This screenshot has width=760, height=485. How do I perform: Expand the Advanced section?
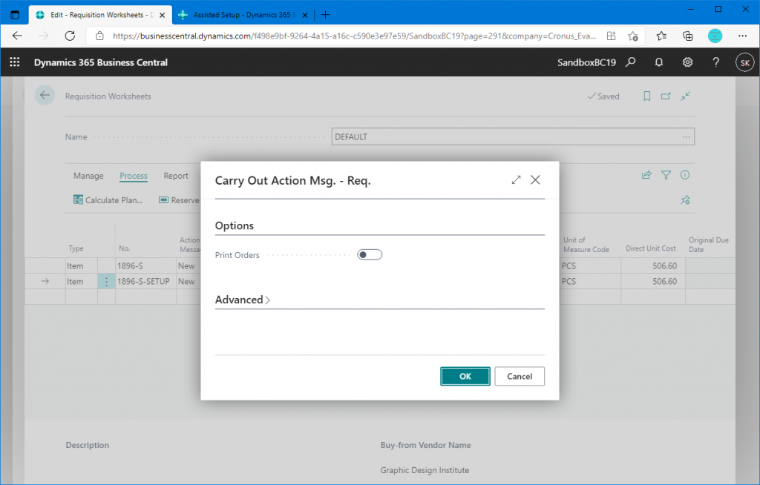pos(243,300)
